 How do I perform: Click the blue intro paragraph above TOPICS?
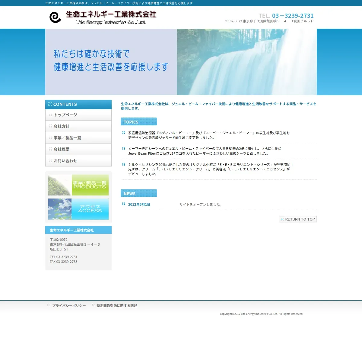pos(219,106)
